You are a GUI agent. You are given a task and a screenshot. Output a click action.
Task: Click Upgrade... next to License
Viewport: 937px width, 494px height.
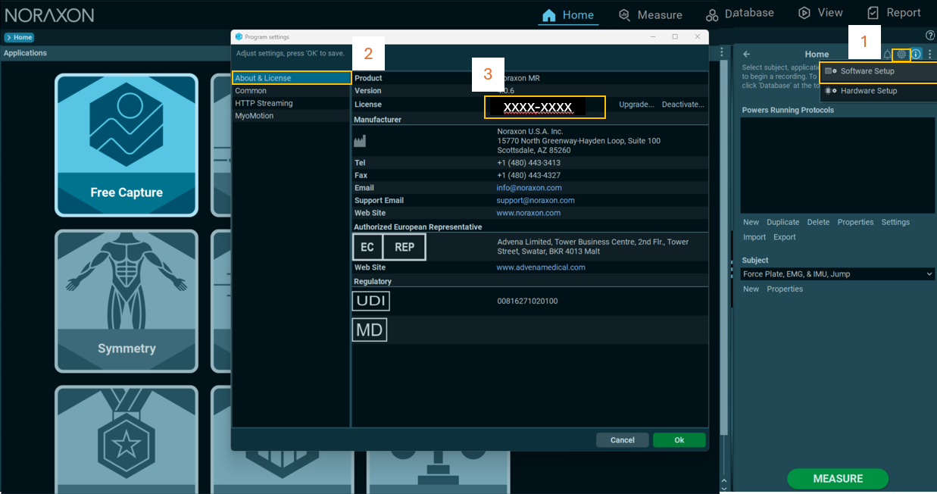click(636, 105)
